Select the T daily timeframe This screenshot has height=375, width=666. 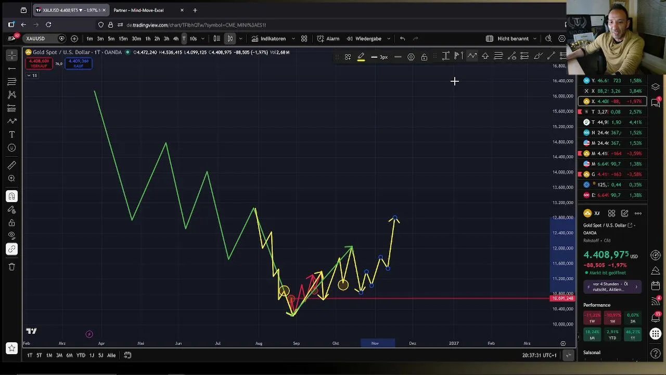(184, 39)
